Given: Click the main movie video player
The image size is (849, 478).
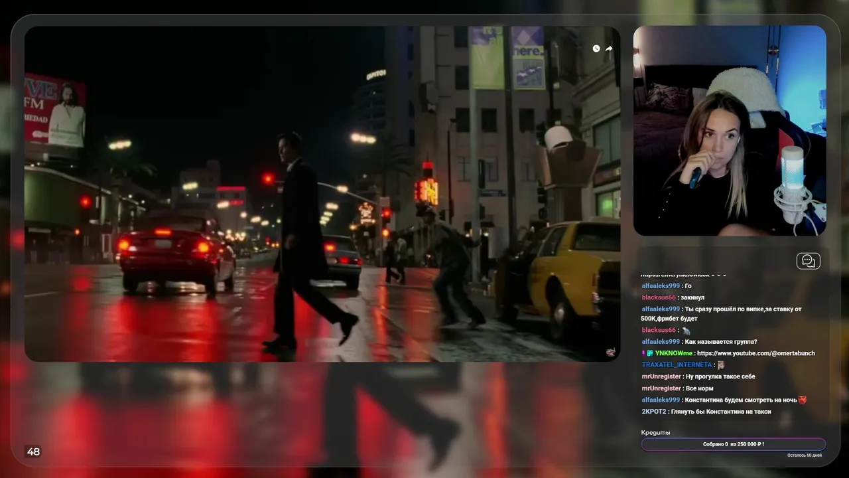Looking at the screenshot, I should tap(322, 194).
